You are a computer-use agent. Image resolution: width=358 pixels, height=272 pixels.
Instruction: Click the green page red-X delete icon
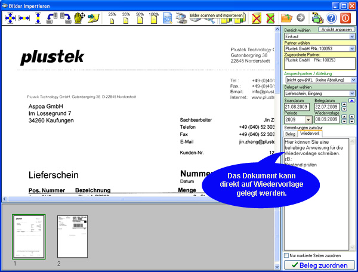[x=270, y=18]
